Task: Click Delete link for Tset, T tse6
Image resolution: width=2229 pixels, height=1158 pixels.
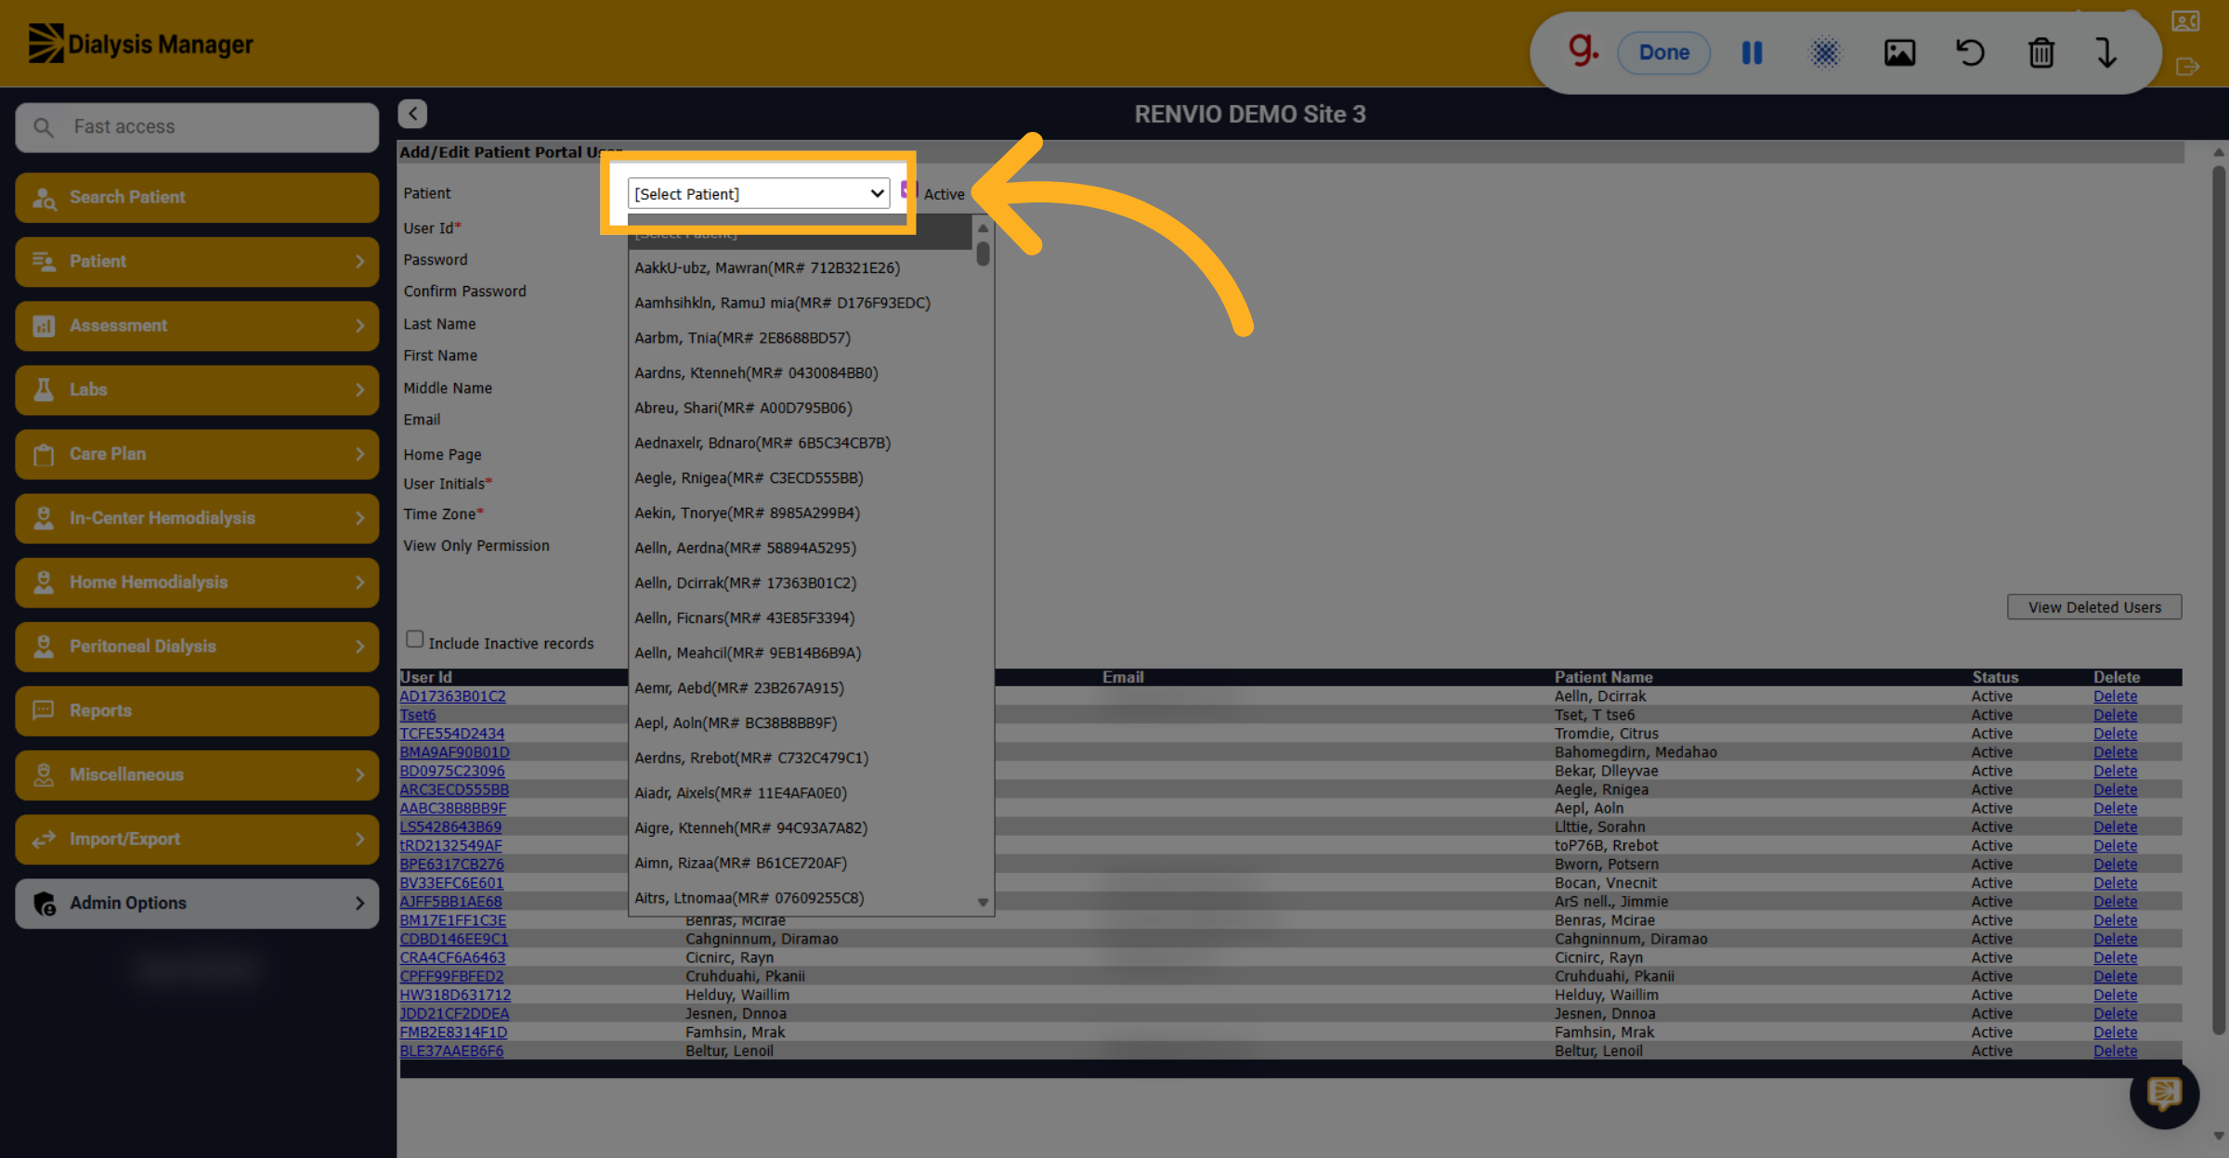Action: 2115,714
